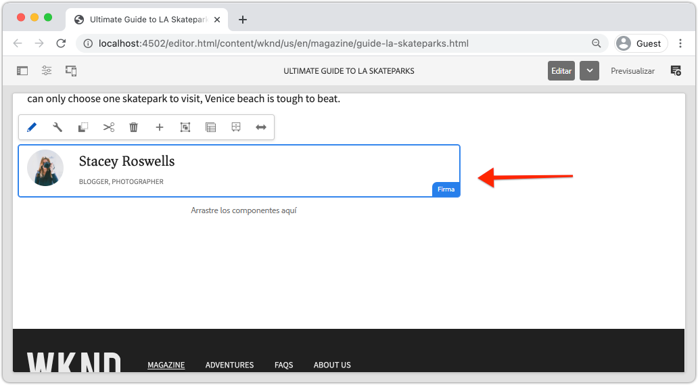Open the ADVENTURES footer link
698x385 pixels.
(x=229, y=365)
